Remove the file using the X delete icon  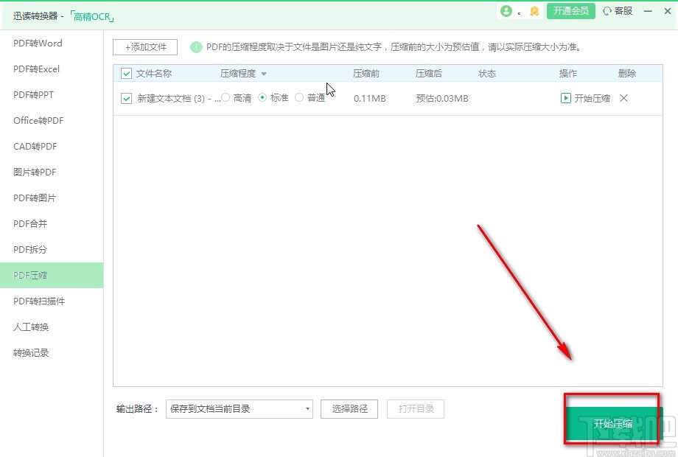tap(623, 98)
